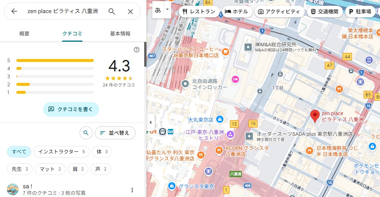Image resolution: width=380 pixels, height=197 pixels.
Task: Click the zen place red map pin
Action: pyautogui.click(x=315, y=116)
